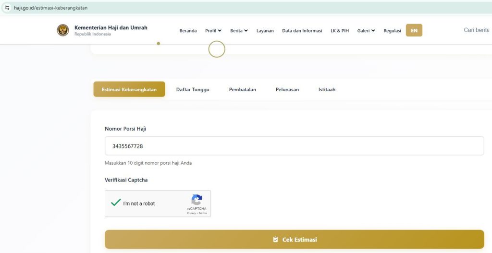Switch to the Pembatalan tab

242,89
